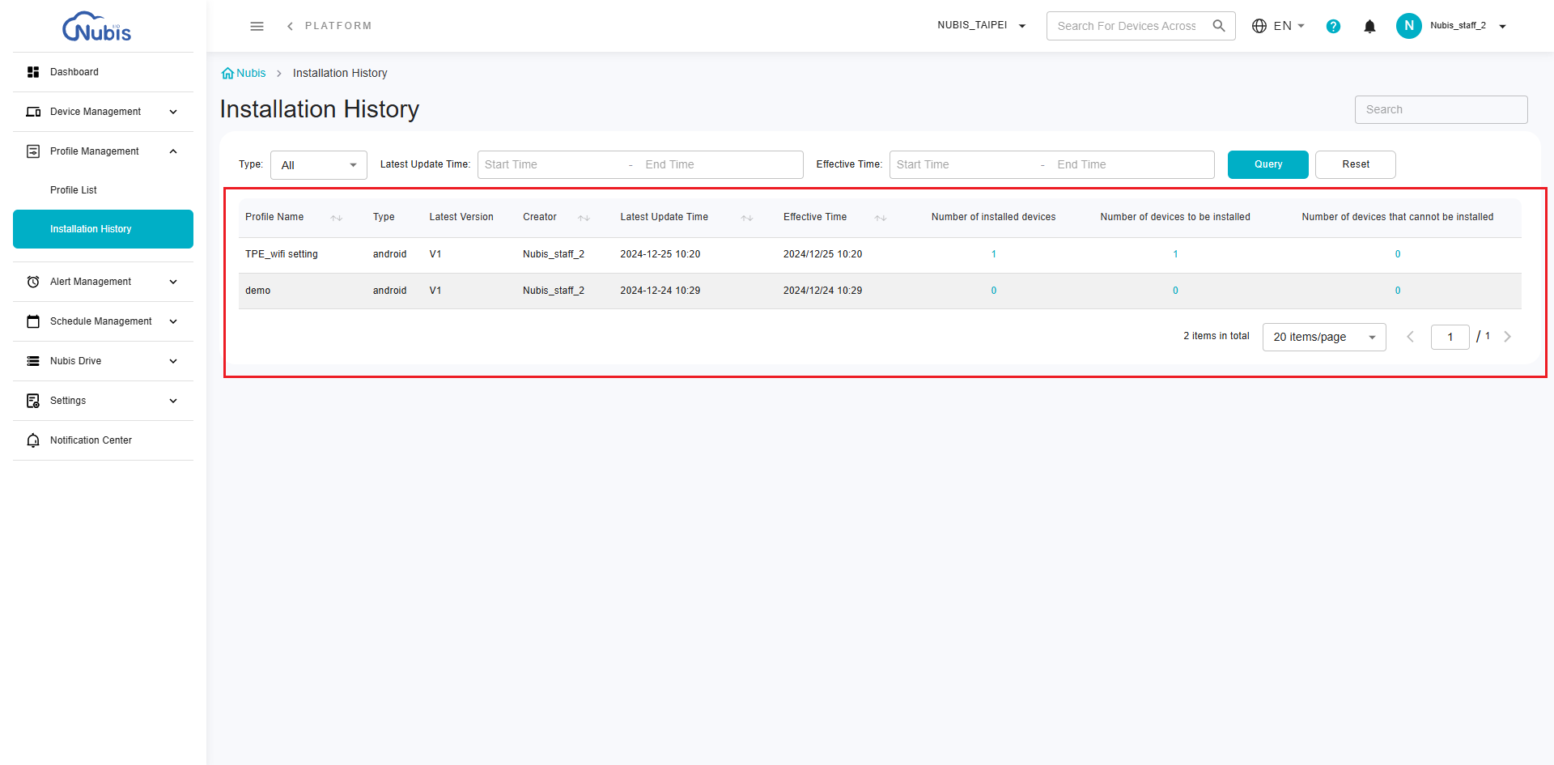This screenshot has width=1554, height=765.
Task: Expand Schedule Management chevron
Action: pos(173,321)
